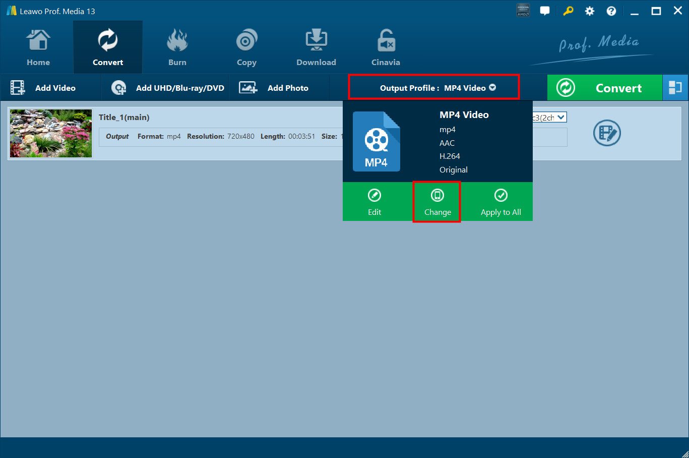Open the video editor for Title_1

[x=607, y=133]
